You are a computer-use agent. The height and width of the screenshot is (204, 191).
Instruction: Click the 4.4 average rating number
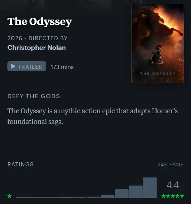[x=173, y=185]
